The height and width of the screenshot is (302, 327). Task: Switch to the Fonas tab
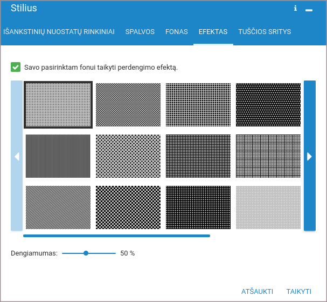coord(176,32)
